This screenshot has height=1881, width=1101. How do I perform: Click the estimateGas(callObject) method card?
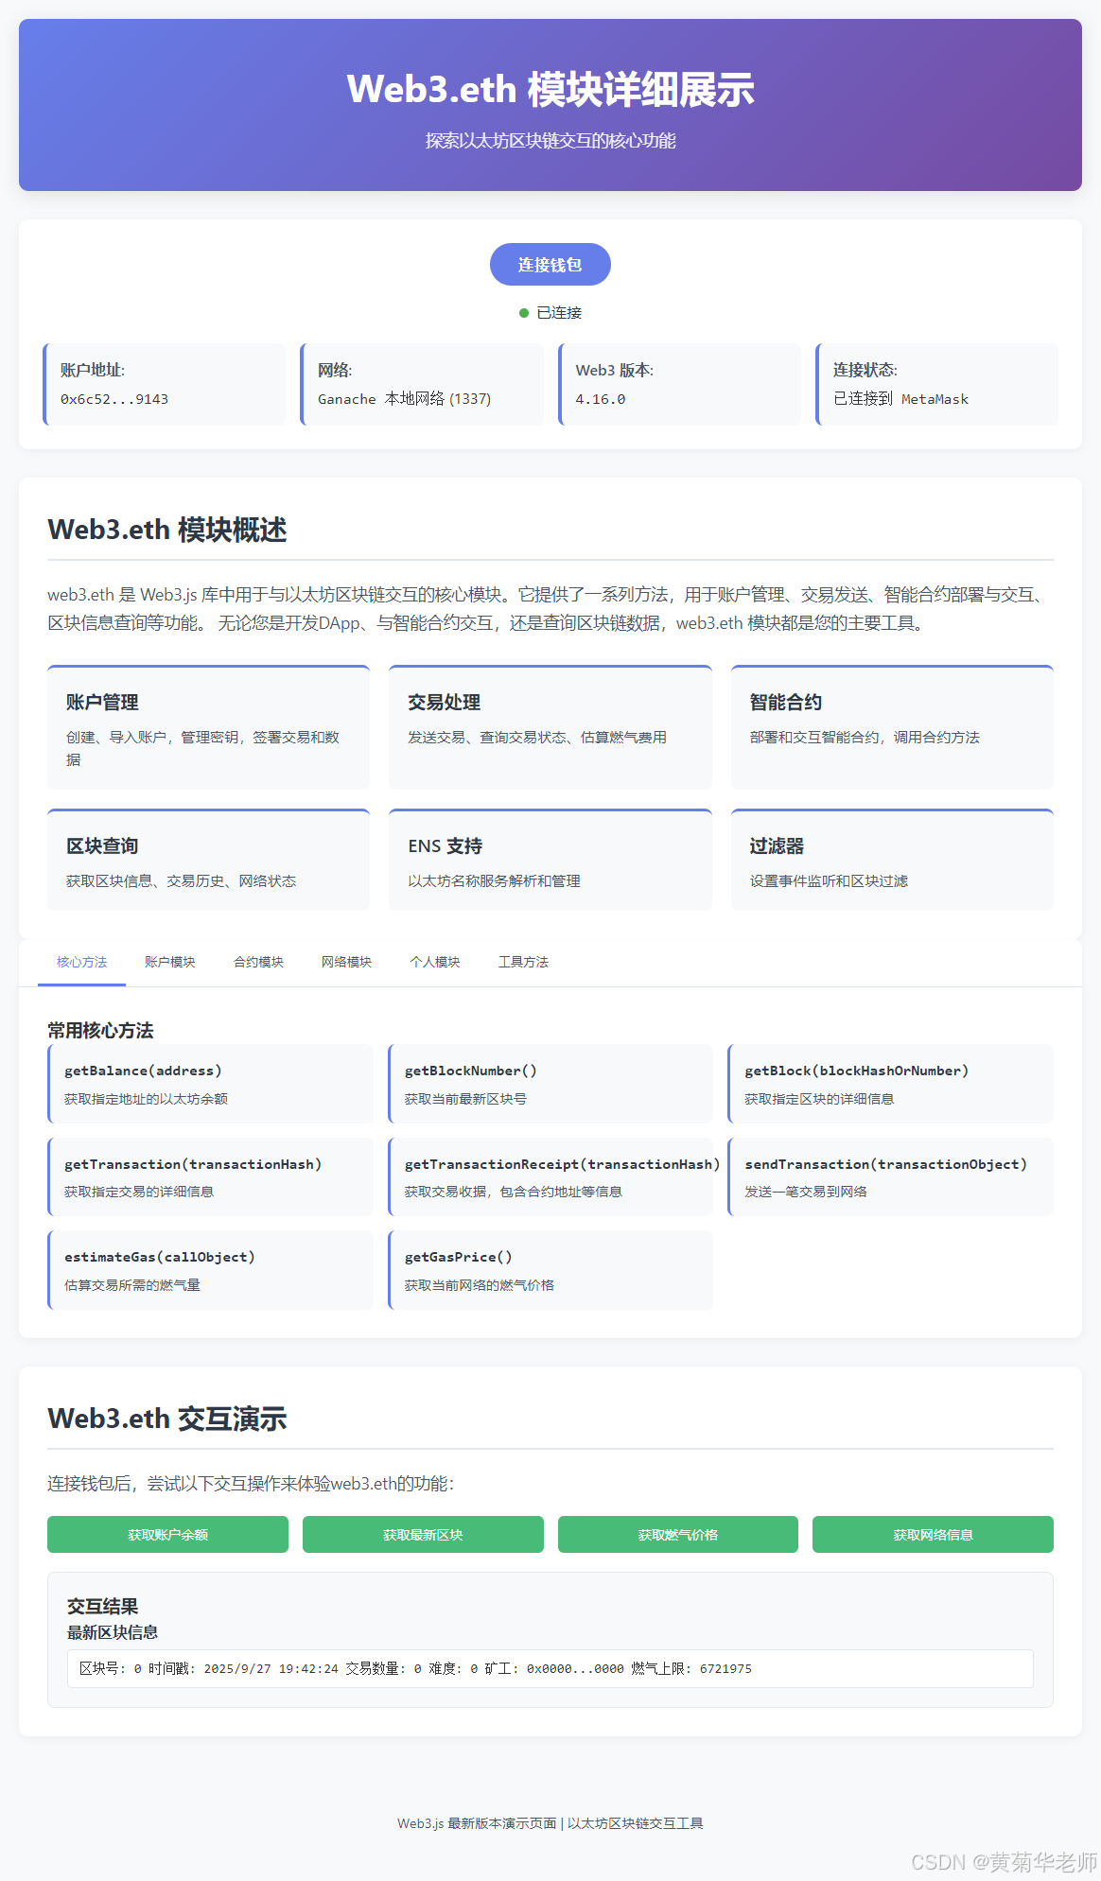point(210,1270)
